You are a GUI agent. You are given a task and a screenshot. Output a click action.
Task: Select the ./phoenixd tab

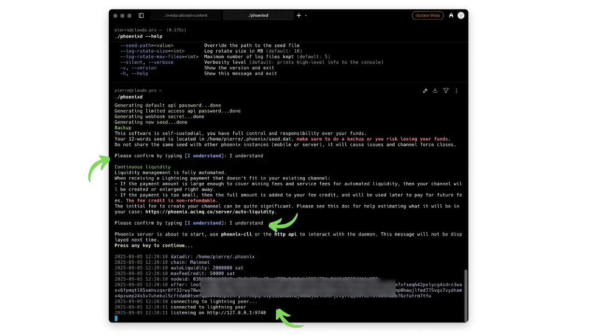(x=258, y=15)
